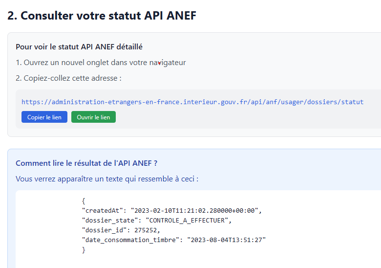Click the CONTROLE_A_EFFECTUER value

[x=187, y=221]
